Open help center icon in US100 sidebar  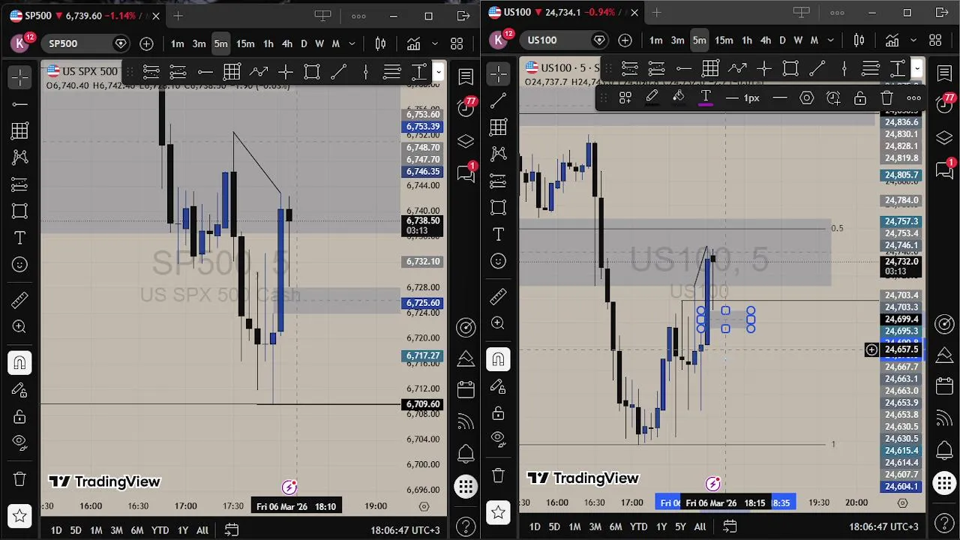pyautogui.click(x=944, y=523)
